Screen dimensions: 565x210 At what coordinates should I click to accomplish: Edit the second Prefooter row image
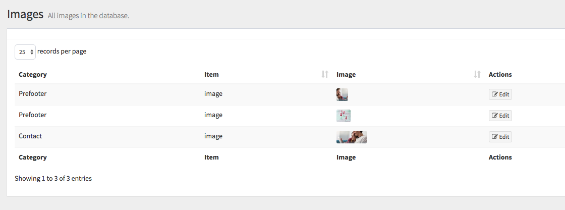[x=500, y=116]
